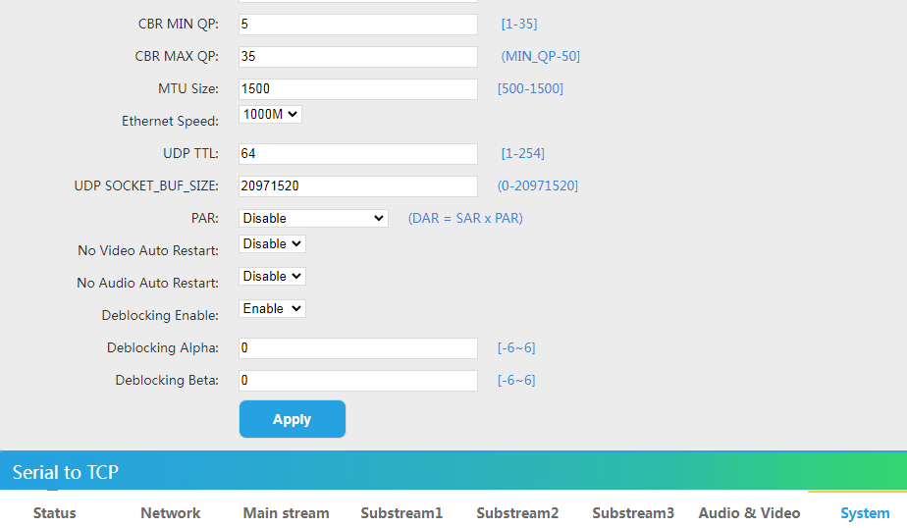The image size is (907, 528).
Task: Click the CBR MIN QP label
Action: click(179, 24)
